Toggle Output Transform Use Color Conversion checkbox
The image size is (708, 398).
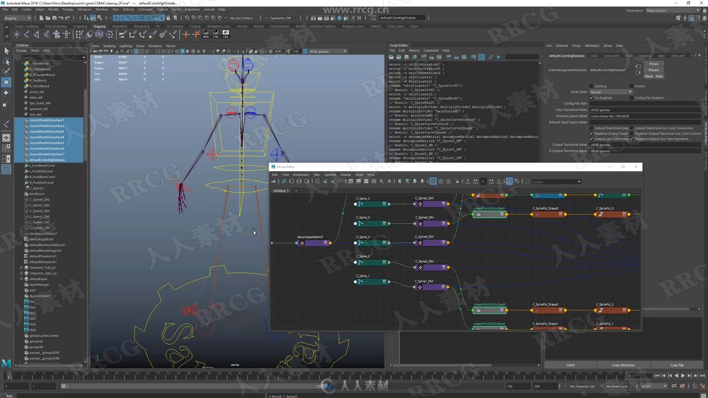(632, 128)
